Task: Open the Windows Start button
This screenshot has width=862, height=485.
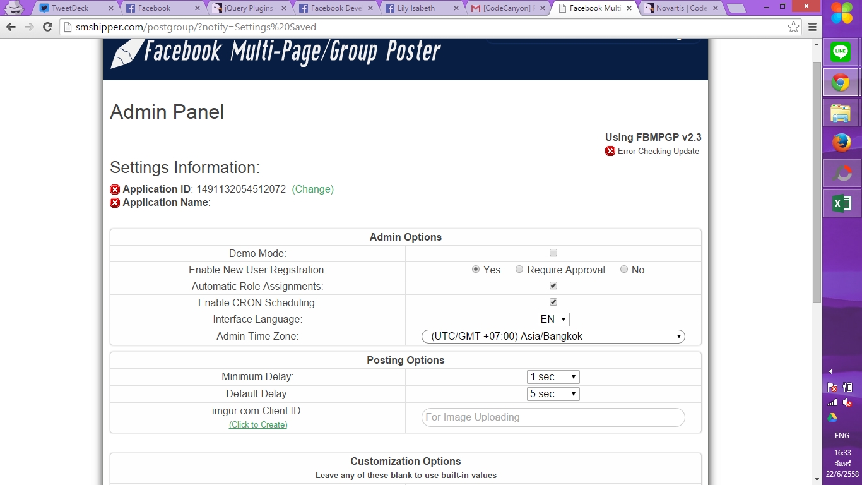Action: pos(842,13)
